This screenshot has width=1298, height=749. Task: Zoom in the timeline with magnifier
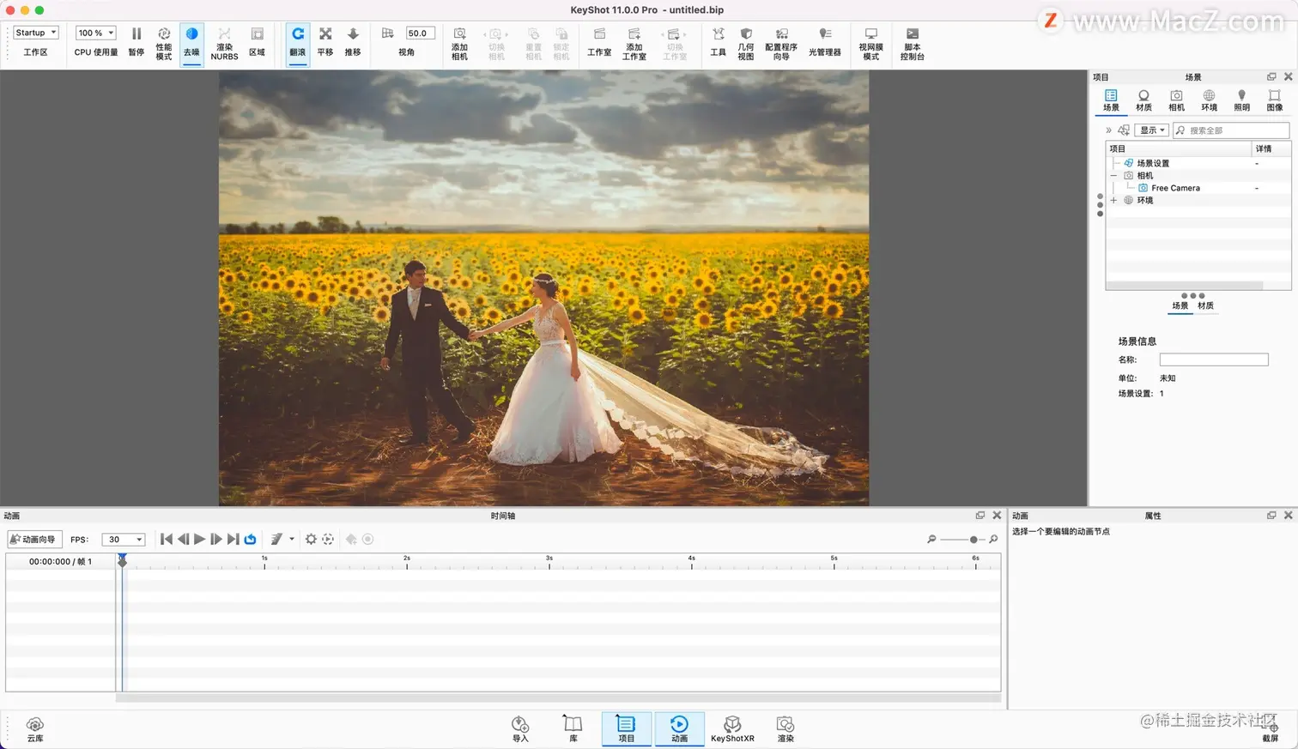click(x=993, y=540)
